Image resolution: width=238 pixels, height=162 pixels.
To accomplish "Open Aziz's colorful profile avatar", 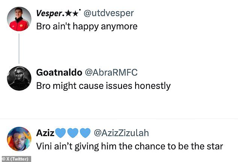I will [19, 139].
